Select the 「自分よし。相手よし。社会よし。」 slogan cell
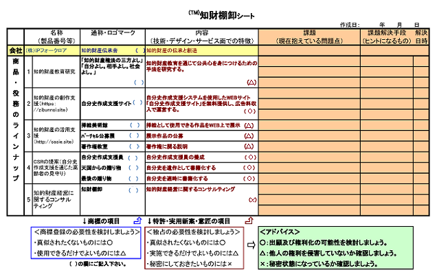The height and width of the screenshot is (277, 437). (x=113, y=72)
